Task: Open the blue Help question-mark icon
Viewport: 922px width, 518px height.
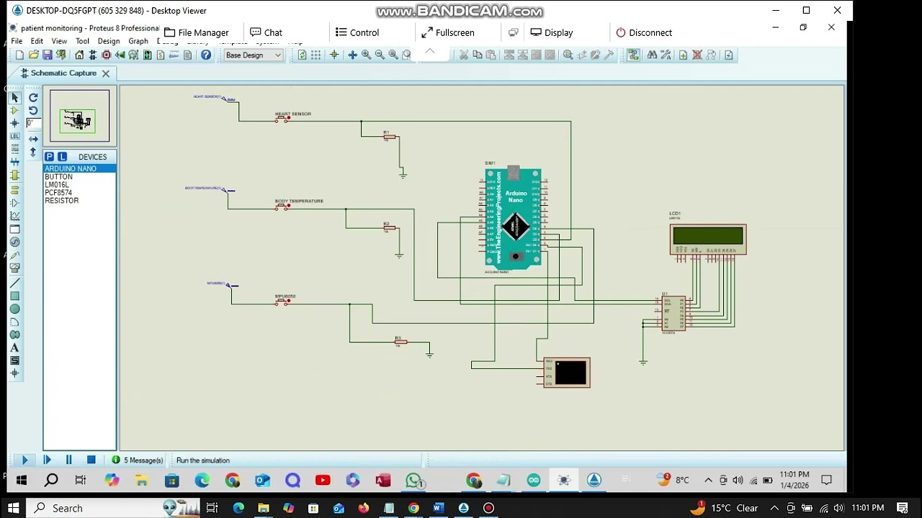Action: tap(206, 55)
